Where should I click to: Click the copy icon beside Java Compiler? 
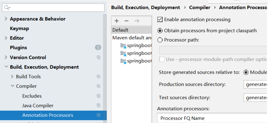point(99,106)
